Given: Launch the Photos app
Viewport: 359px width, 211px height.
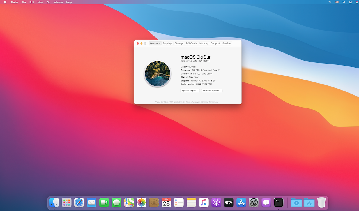Looking at the screenshot, I should (141, 202).
